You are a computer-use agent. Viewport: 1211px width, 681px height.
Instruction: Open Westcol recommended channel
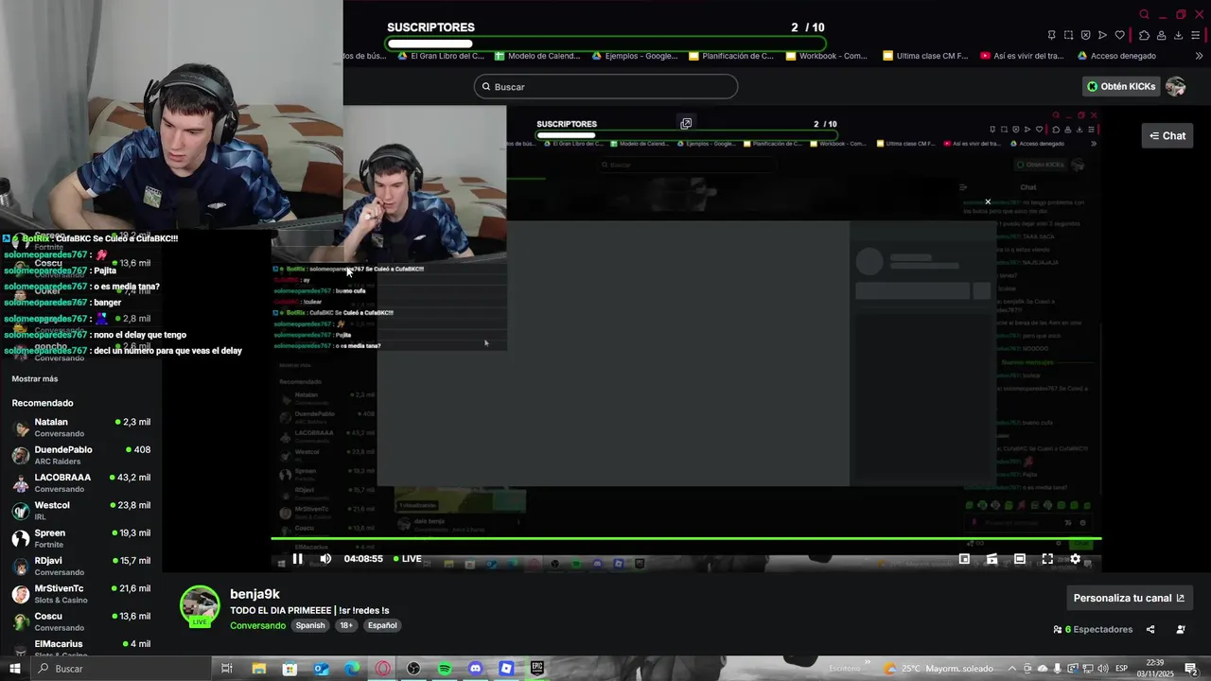[80, 511]
